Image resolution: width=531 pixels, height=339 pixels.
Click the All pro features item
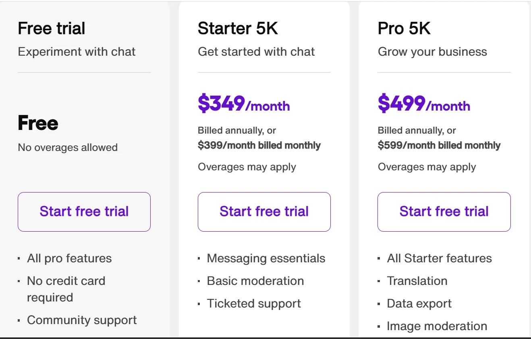click(69, 258)
